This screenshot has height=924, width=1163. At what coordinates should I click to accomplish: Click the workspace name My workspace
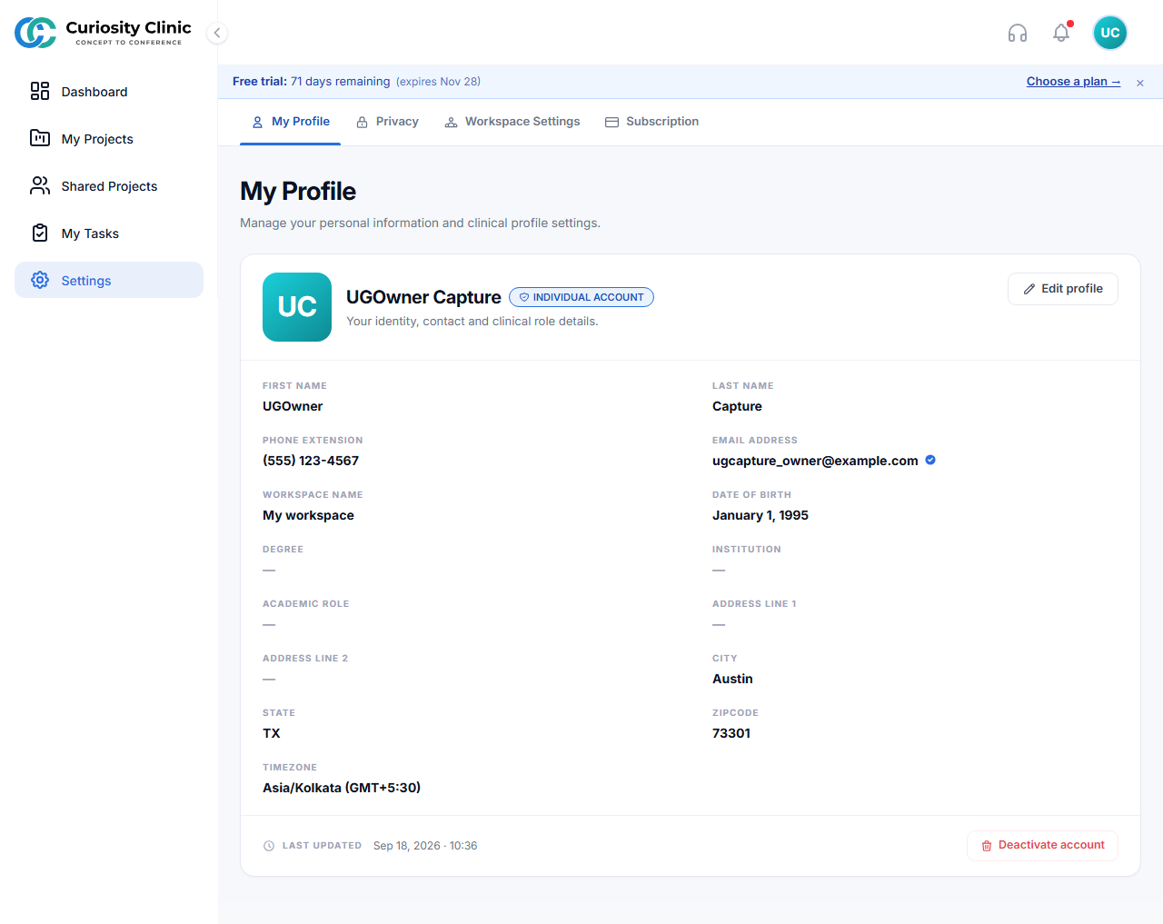pyautogui.click(x=308, y=515)
